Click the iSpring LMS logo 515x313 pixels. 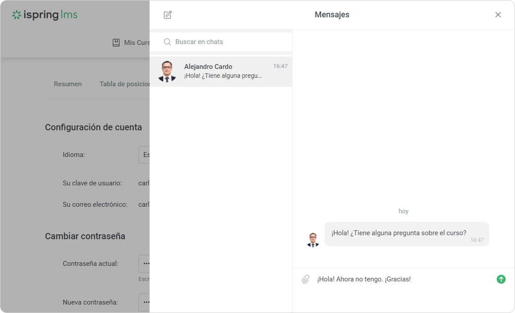coord(45,15)
